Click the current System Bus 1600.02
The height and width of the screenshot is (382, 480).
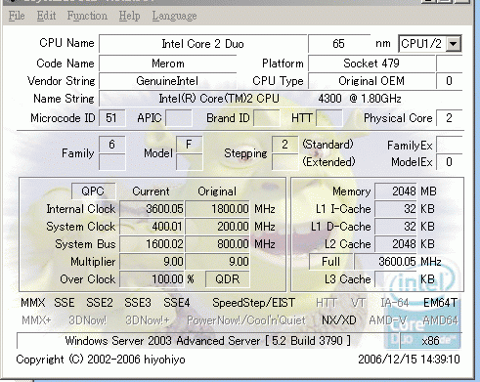click(x=152, y=244)
